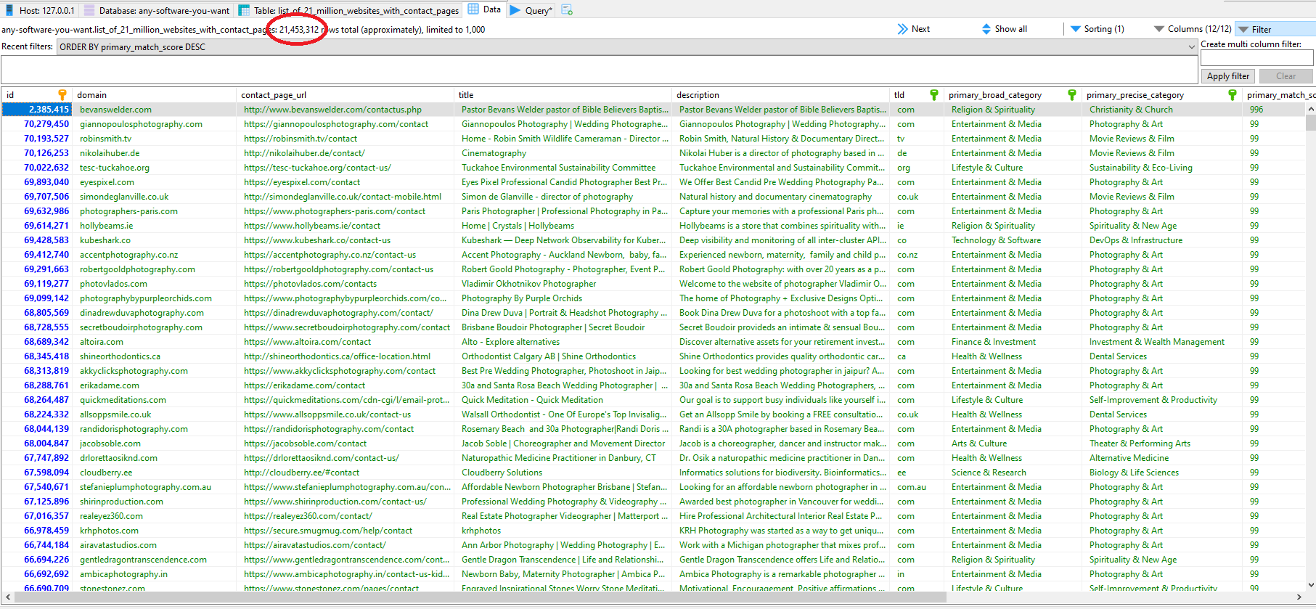Select the domain cell ambicaphotography.in
The image size is (1316, 609).
154,574
